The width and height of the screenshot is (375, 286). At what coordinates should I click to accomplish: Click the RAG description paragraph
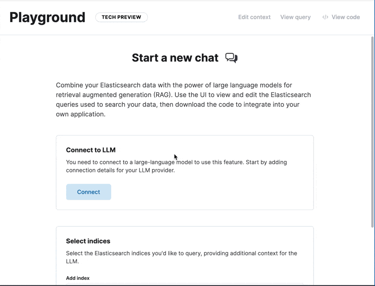pyautogui.click(x=183, y=100)
